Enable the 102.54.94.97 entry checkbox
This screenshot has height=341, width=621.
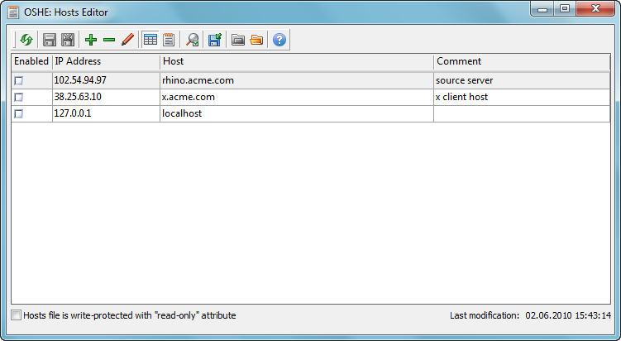click(x=19, y=81)
